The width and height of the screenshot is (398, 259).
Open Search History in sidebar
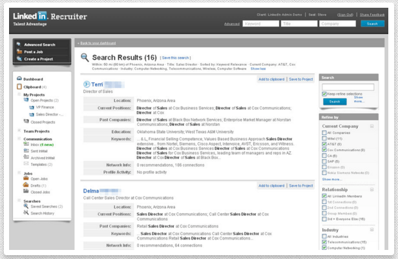pyautogui.click(x=43, y=213)
